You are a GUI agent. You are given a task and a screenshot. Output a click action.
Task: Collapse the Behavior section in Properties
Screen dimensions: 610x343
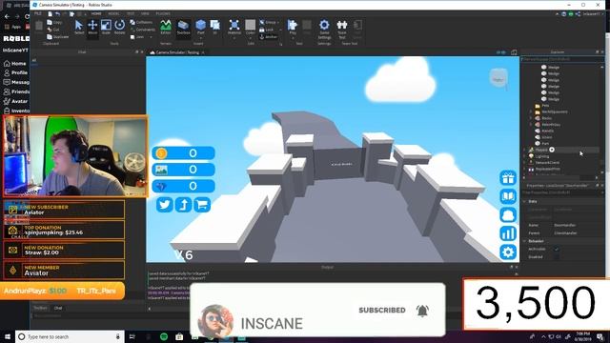click(524, 241)
